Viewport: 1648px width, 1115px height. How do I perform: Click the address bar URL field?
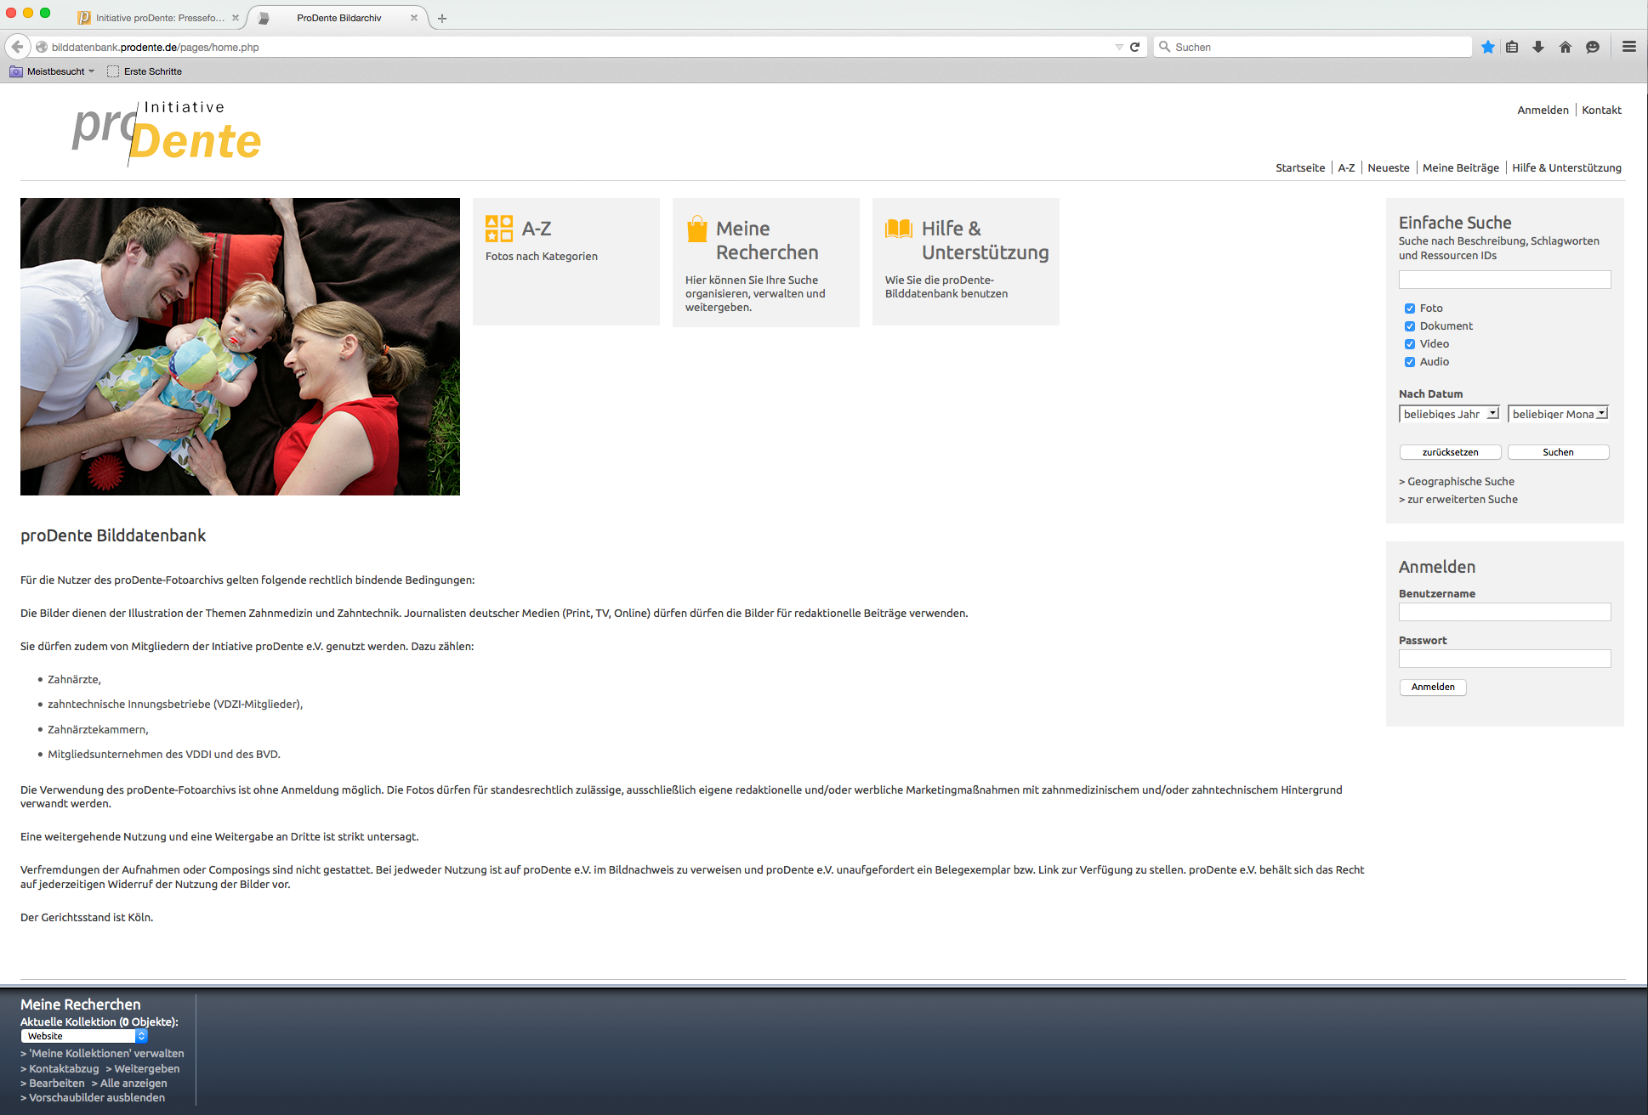tap(578, 47)
